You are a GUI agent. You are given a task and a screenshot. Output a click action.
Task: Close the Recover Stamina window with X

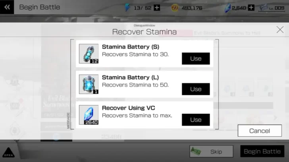[280, 30]
